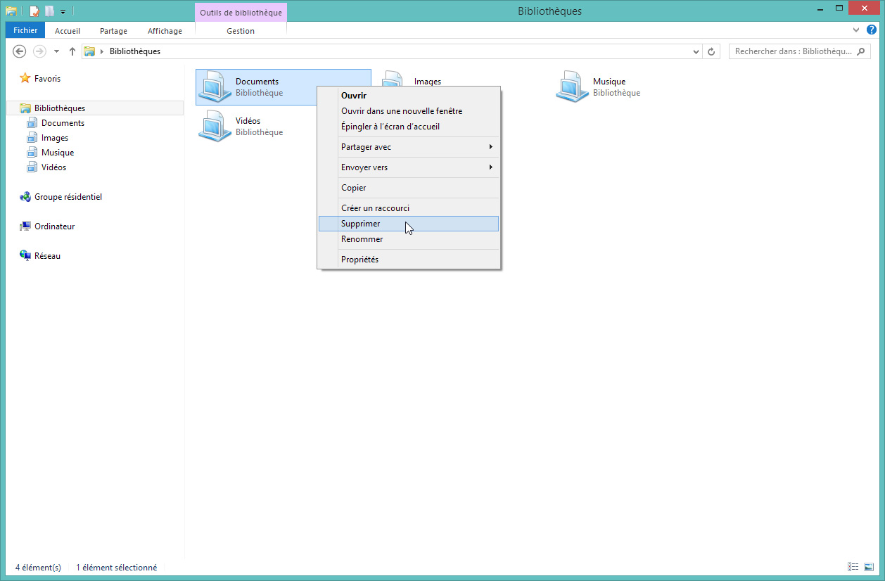This screenshot has width=885, height=581.
Task: Open the Partager avec submenu
Action: [408, 147]
